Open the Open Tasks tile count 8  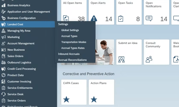point(129,12)
